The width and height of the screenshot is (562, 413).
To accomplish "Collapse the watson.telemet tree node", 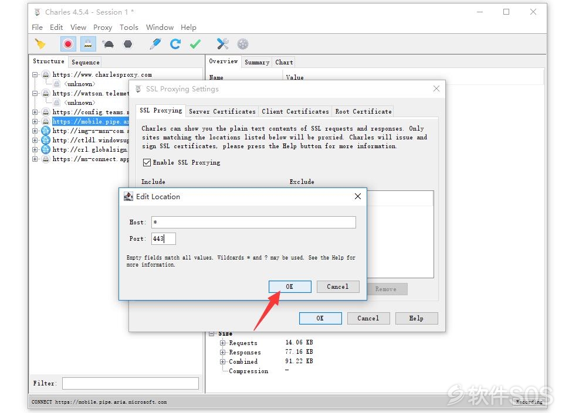I will pyautogui.click(x=35, y=93).
